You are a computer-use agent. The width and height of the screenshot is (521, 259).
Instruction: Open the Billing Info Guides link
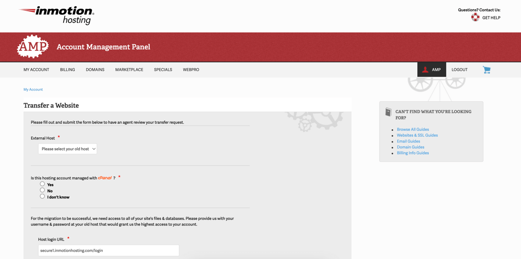coord(413,153)
